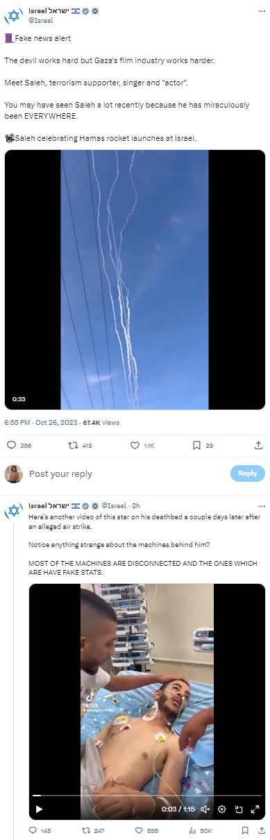270x840 pixels.
Task: Seek along the hospital video progress bar
Action: pos(146,796)
